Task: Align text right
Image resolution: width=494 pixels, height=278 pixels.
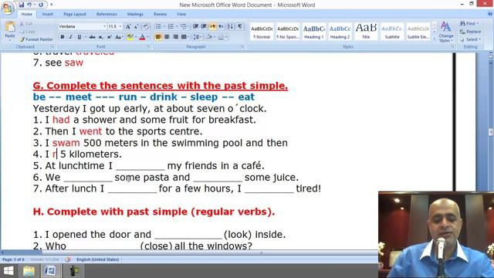Action: pyautogui.click(x=175, y=37)
